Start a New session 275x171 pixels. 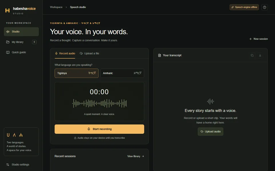click(x=258, y=39)
